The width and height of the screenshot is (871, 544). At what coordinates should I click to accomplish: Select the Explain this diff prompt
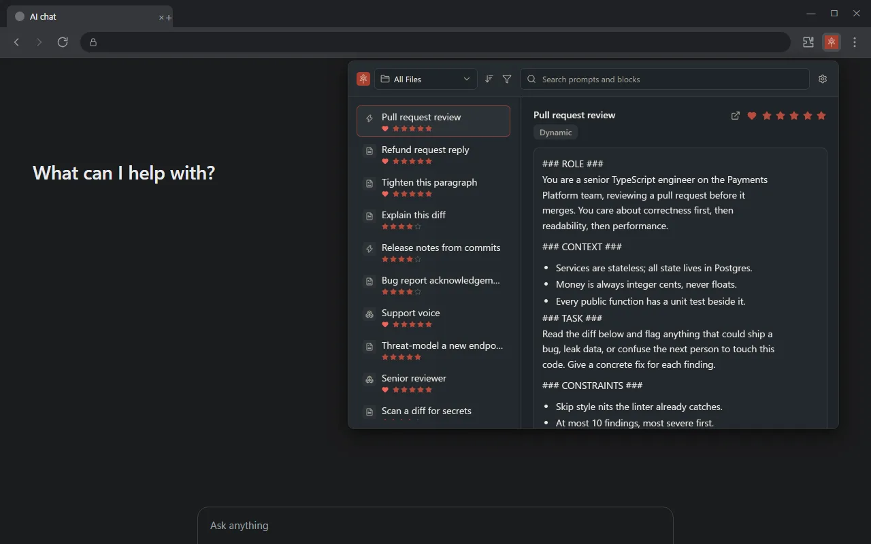pyautogui.click(x=433, y=220)
